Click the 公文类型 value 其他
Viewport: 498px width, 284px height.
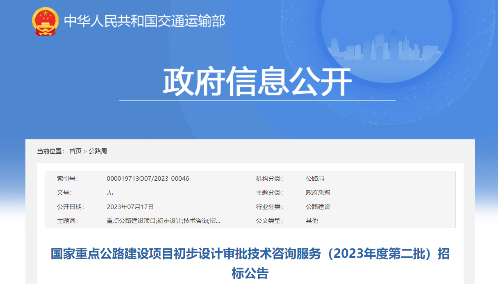pos(312,221)
